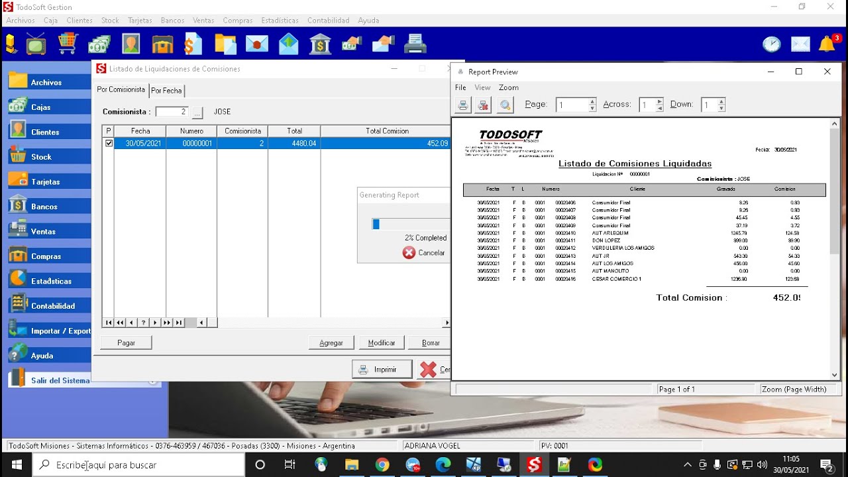
Task: Click the Windows search box in taskbar
Action: (x=138, y=465)
